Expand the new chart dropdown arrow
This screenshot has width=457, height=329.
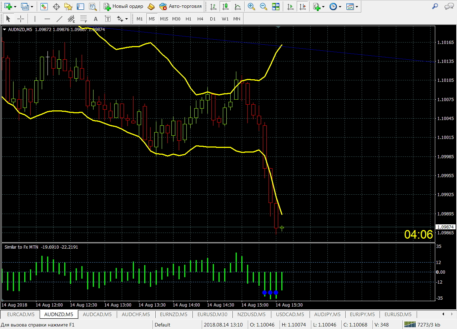15,7
